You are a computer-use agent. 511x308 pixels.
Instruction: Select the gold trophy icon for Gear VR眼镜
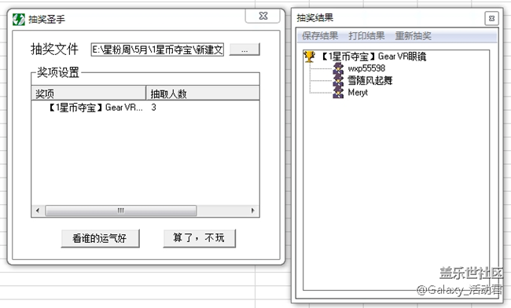coord(309,57)
